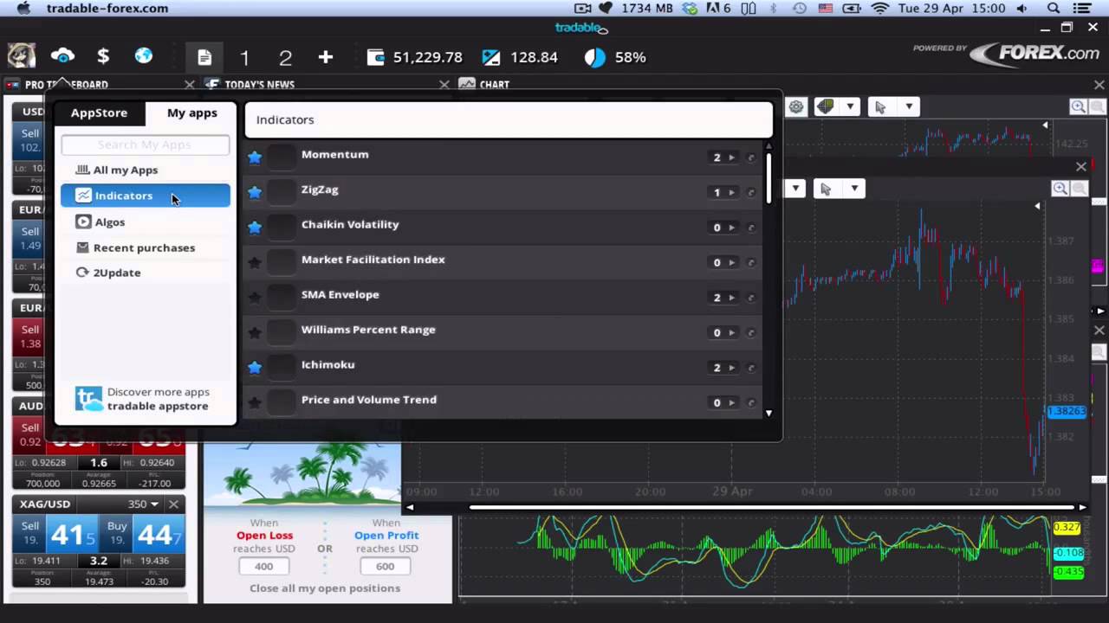Edit the Open Profit 600 field
This screenshot has height=623, width=1109.
tap(385, 566)
